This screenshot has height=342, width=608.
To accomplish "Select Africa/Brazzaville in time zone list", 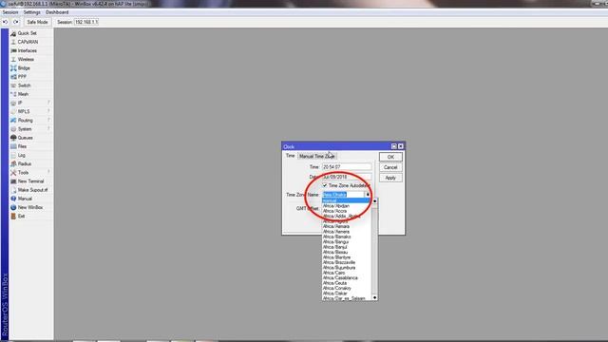I will coord(346,262).
